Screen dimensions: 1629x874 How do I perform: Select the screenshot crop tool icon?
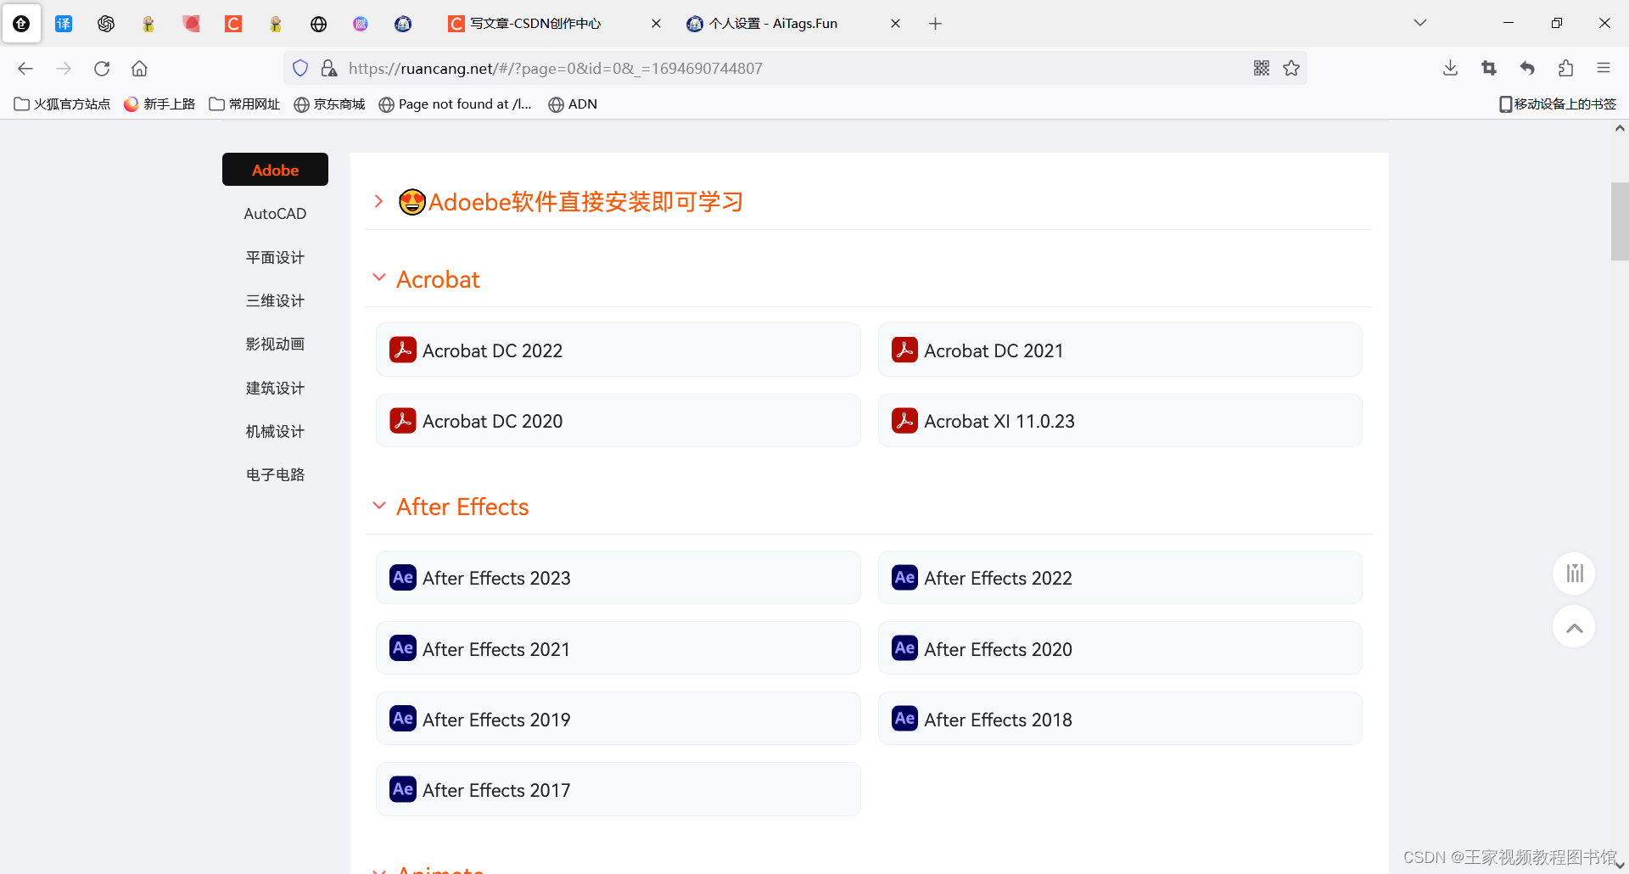point(1489,68)
